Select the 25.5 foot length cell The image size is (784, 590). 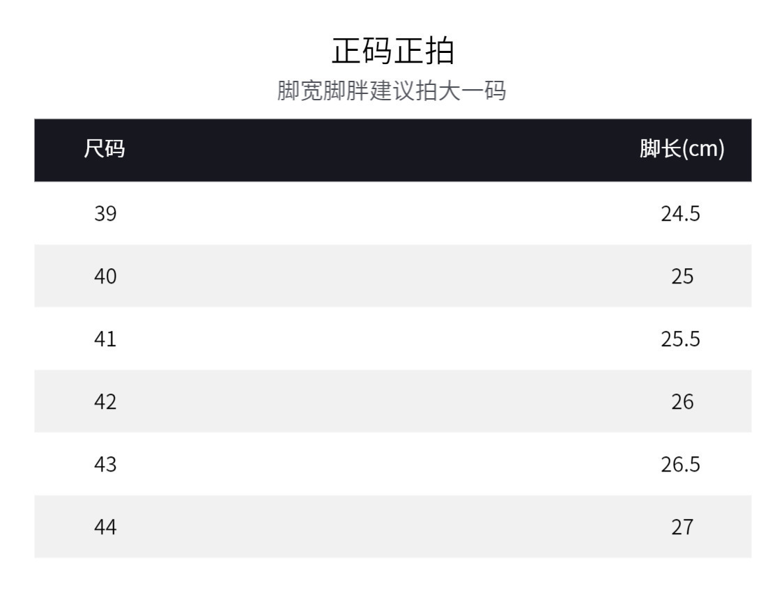680,339
